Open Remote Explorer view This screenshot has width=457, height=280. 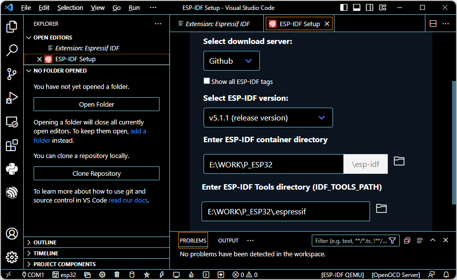(x=12, y=122)
